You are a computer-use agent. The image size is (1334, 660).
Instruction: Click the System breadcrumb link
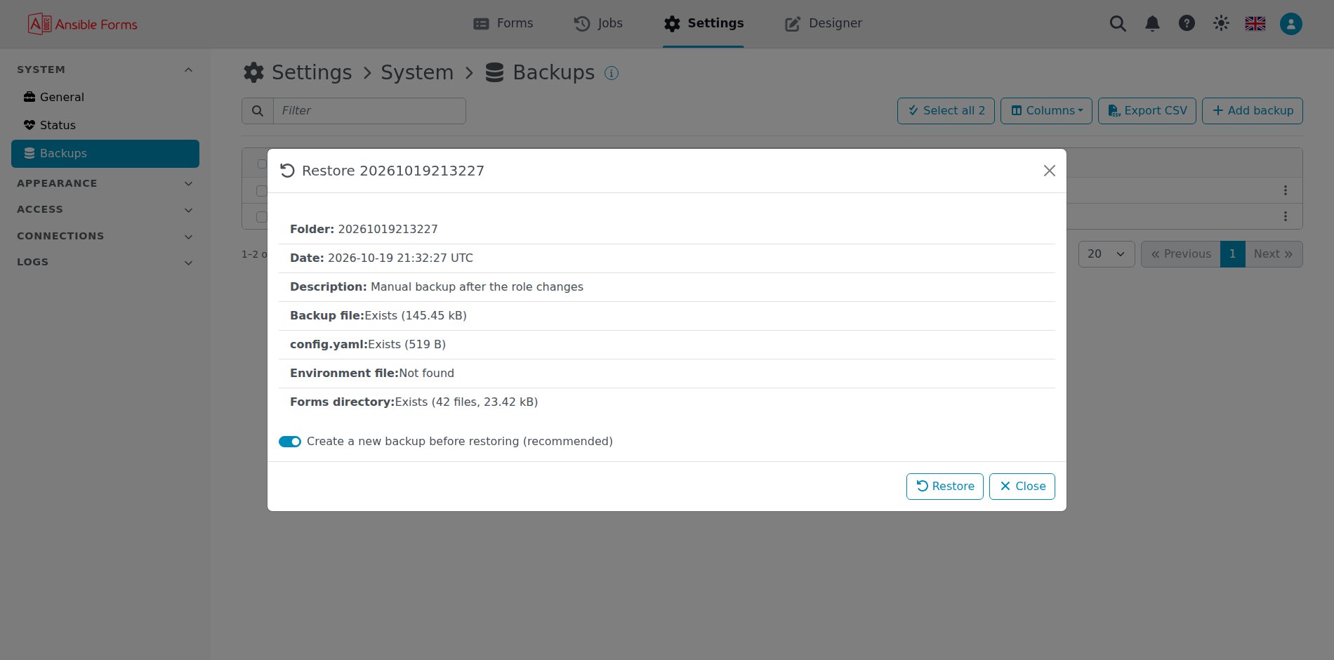point(417,72)
